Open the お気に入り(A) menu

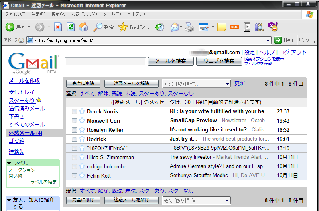point(84,14)
